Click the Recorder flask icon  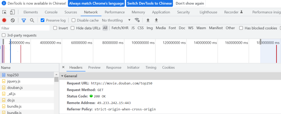241,12
